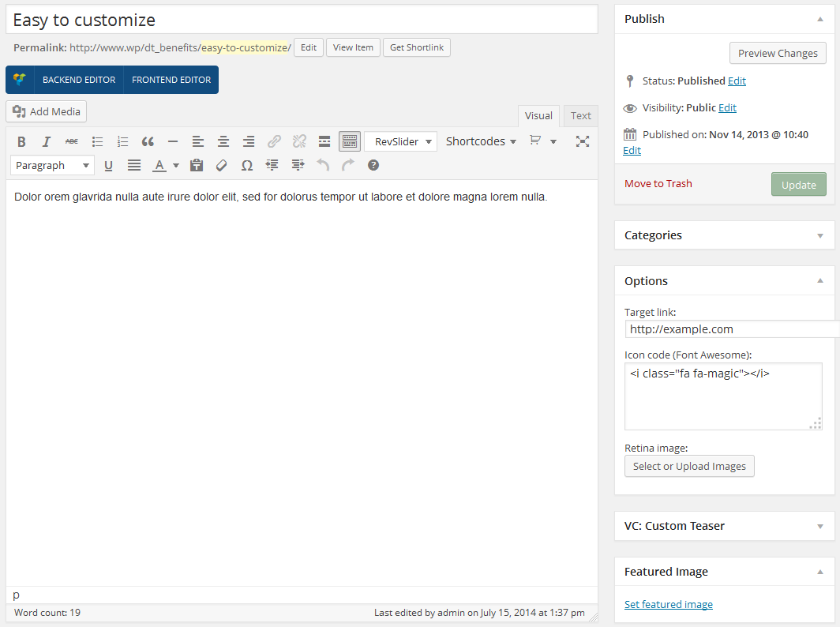
Task: Click the special character omega icon
Action: 247,165
